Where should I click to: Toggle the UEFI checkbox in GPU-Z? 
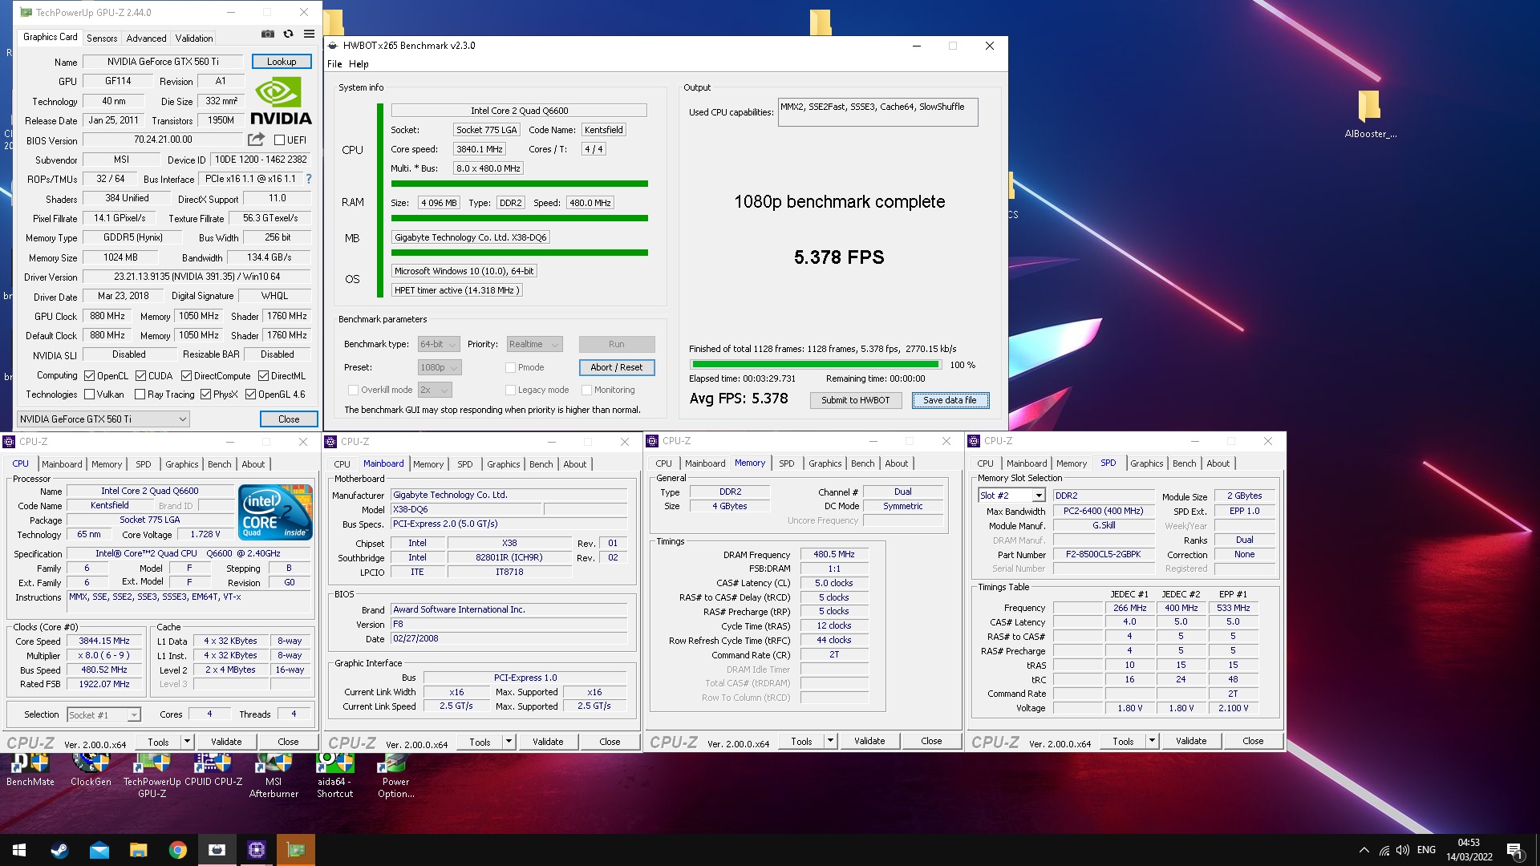[280, 140]
